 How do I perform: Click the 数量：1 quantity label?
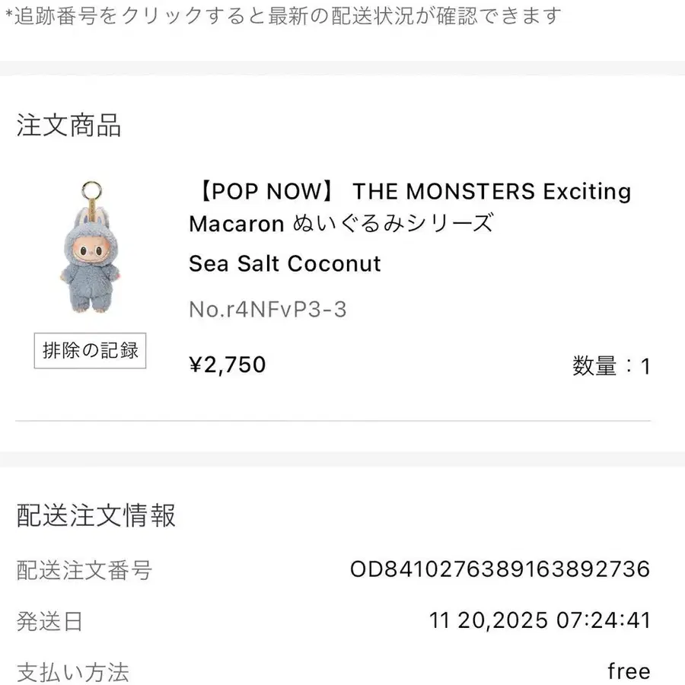pyautogui.click(x=611, y=367)
